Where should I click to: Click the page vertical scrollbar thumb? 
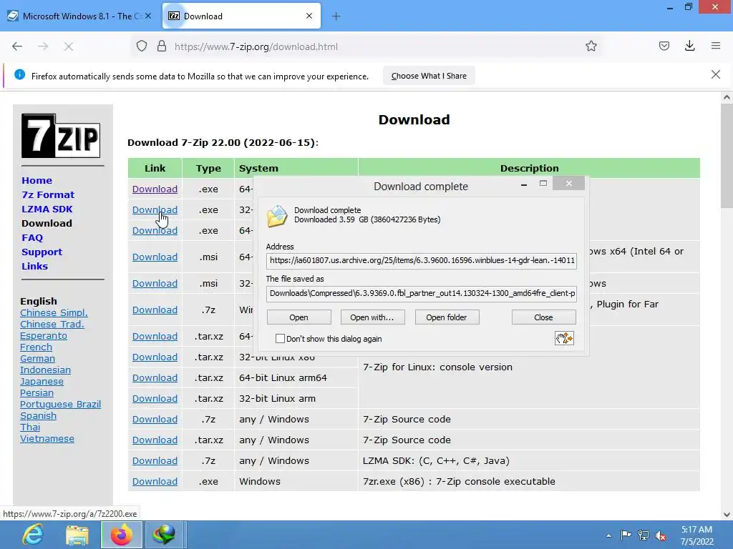point(727,157)
